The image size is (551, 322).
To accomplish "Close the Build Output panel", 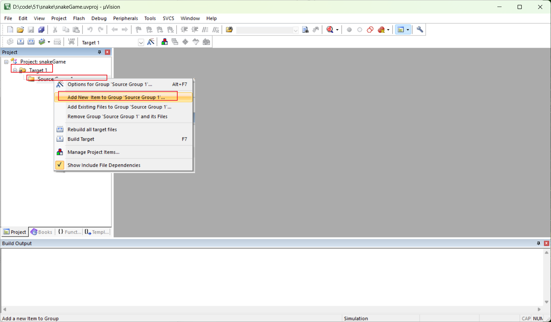I will click(x=546, y=243).
